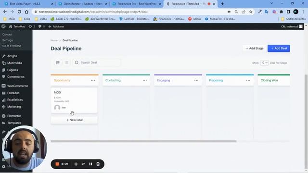Screen dimensions: 308x173
Task: Switch to kanban board view icon
Action: [x=58, y=62]
